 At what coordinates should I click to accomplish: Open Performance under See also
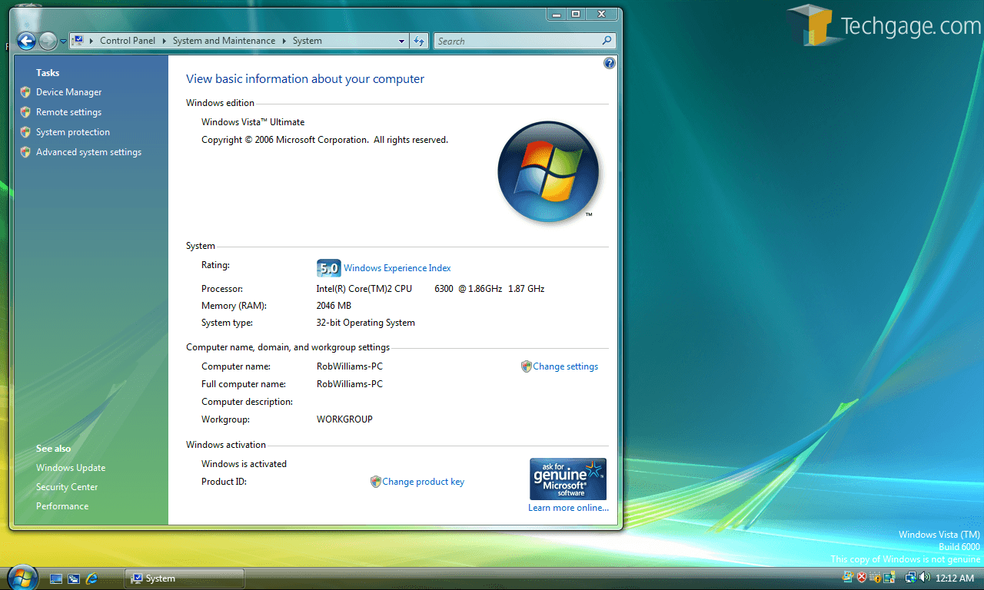62,506
